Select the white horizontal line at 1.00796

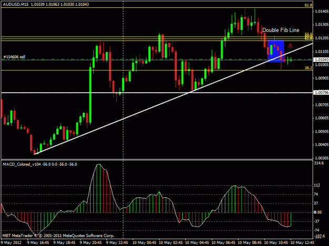[157, 93]
